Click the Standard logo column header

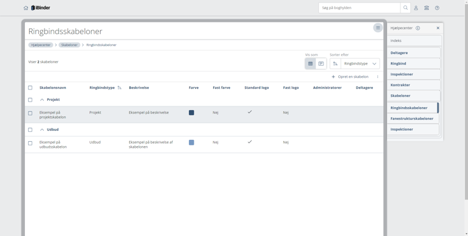pos(257,88)
